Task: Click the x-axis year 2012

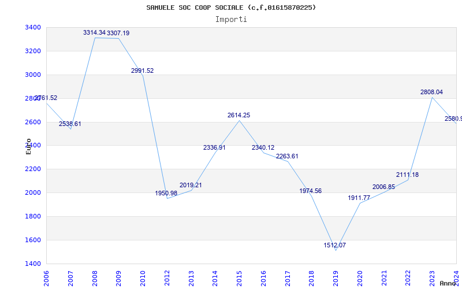Action: (x=167, y=279)
